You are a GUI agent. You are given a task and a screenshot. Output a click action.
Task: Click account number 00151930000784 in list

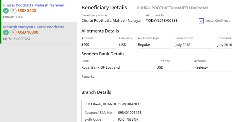(17, 39)
